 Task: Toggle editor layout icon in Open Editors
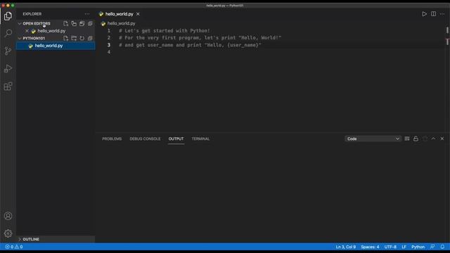[74, 23]
